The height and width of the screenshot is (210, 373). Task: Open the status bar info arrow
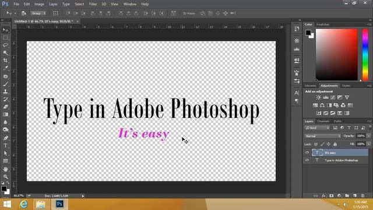83,196
